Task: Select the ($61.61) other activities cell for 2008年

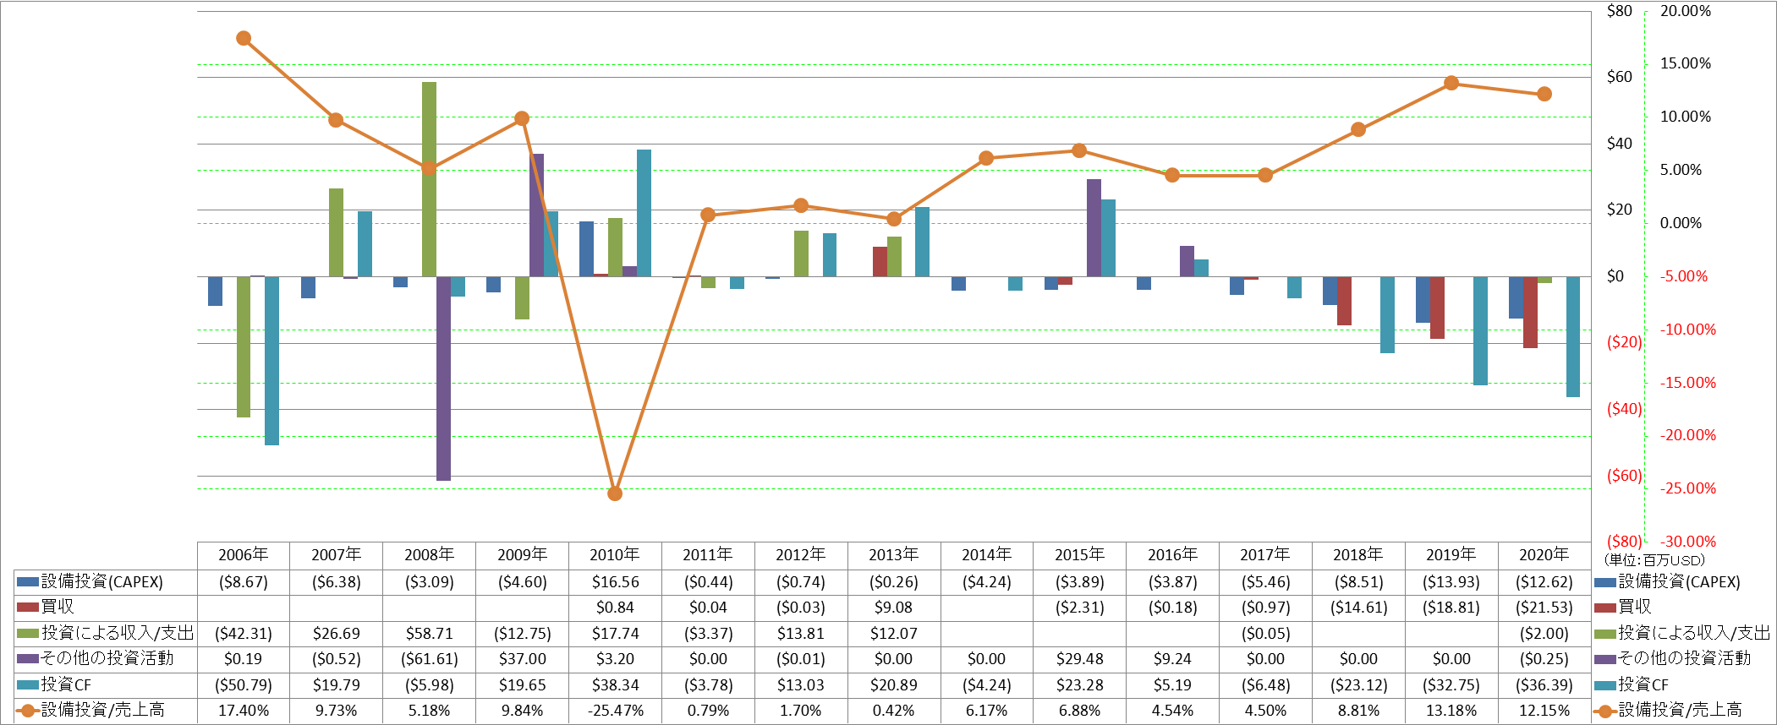Action: pos(430,659)
